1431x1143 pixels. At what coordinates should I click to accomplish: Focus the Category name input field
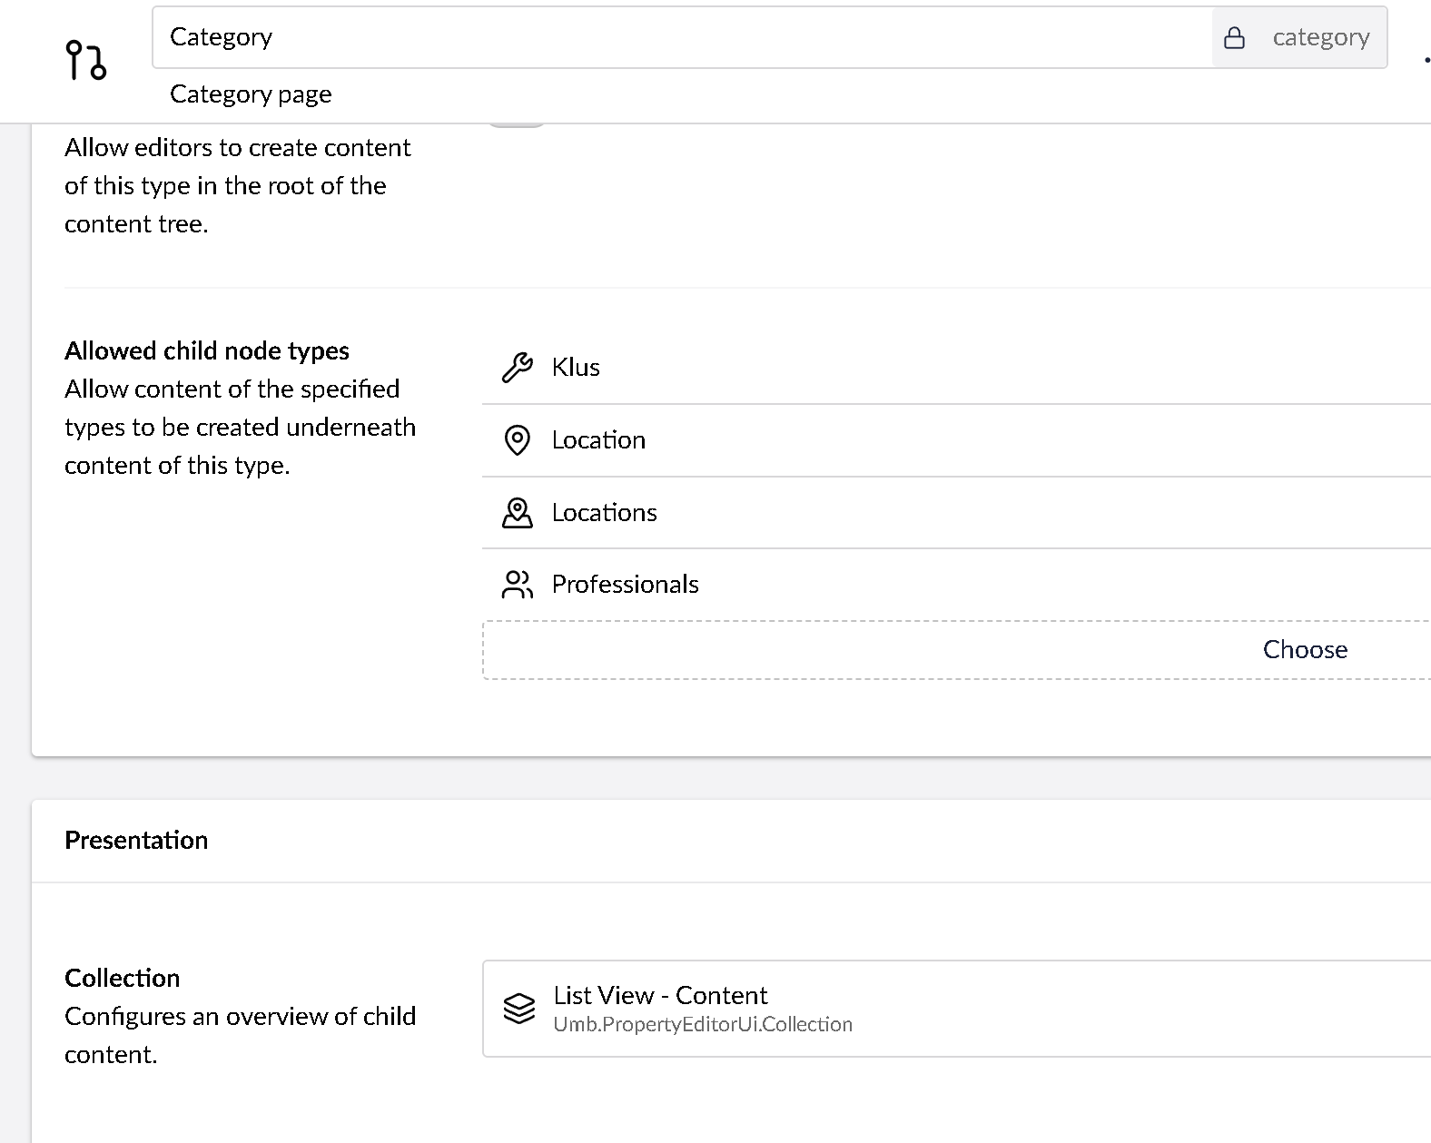coord(681,37)
